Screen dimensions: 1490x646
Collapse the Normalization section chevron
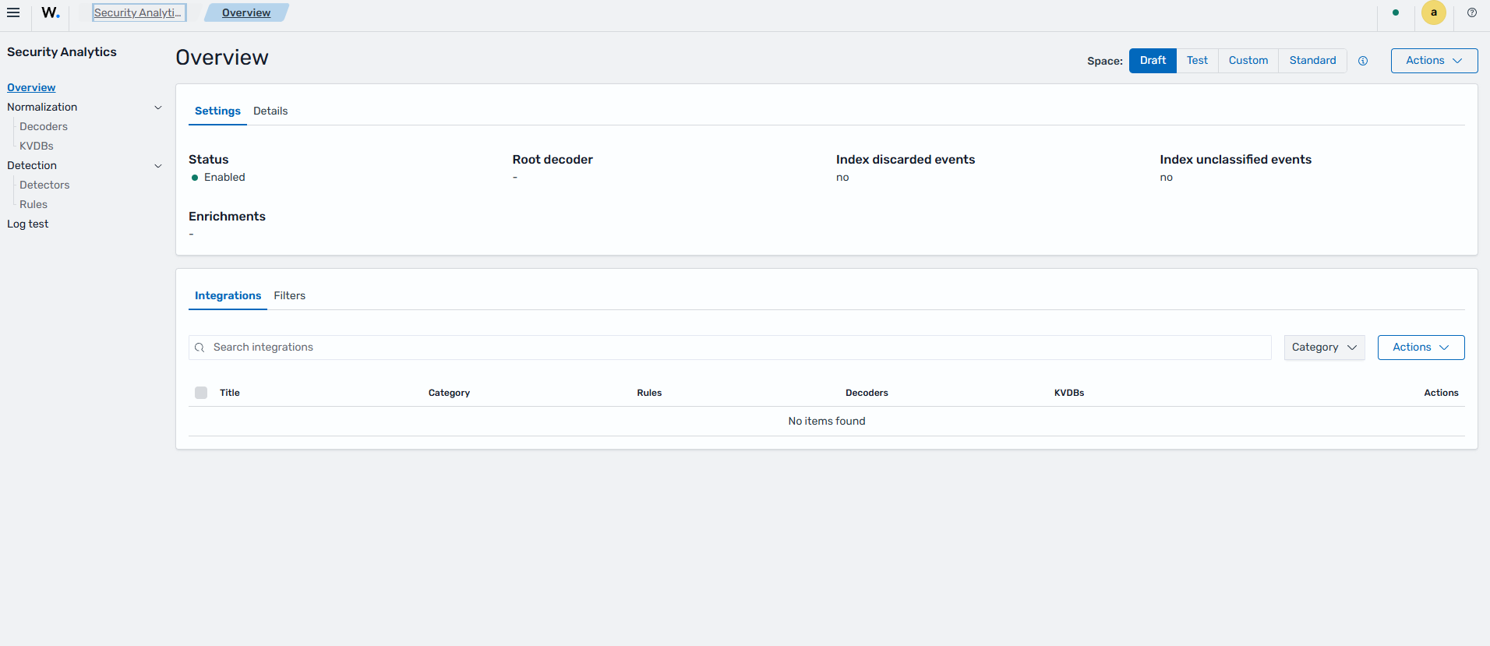pyautogui.click(x=158, y=108)
